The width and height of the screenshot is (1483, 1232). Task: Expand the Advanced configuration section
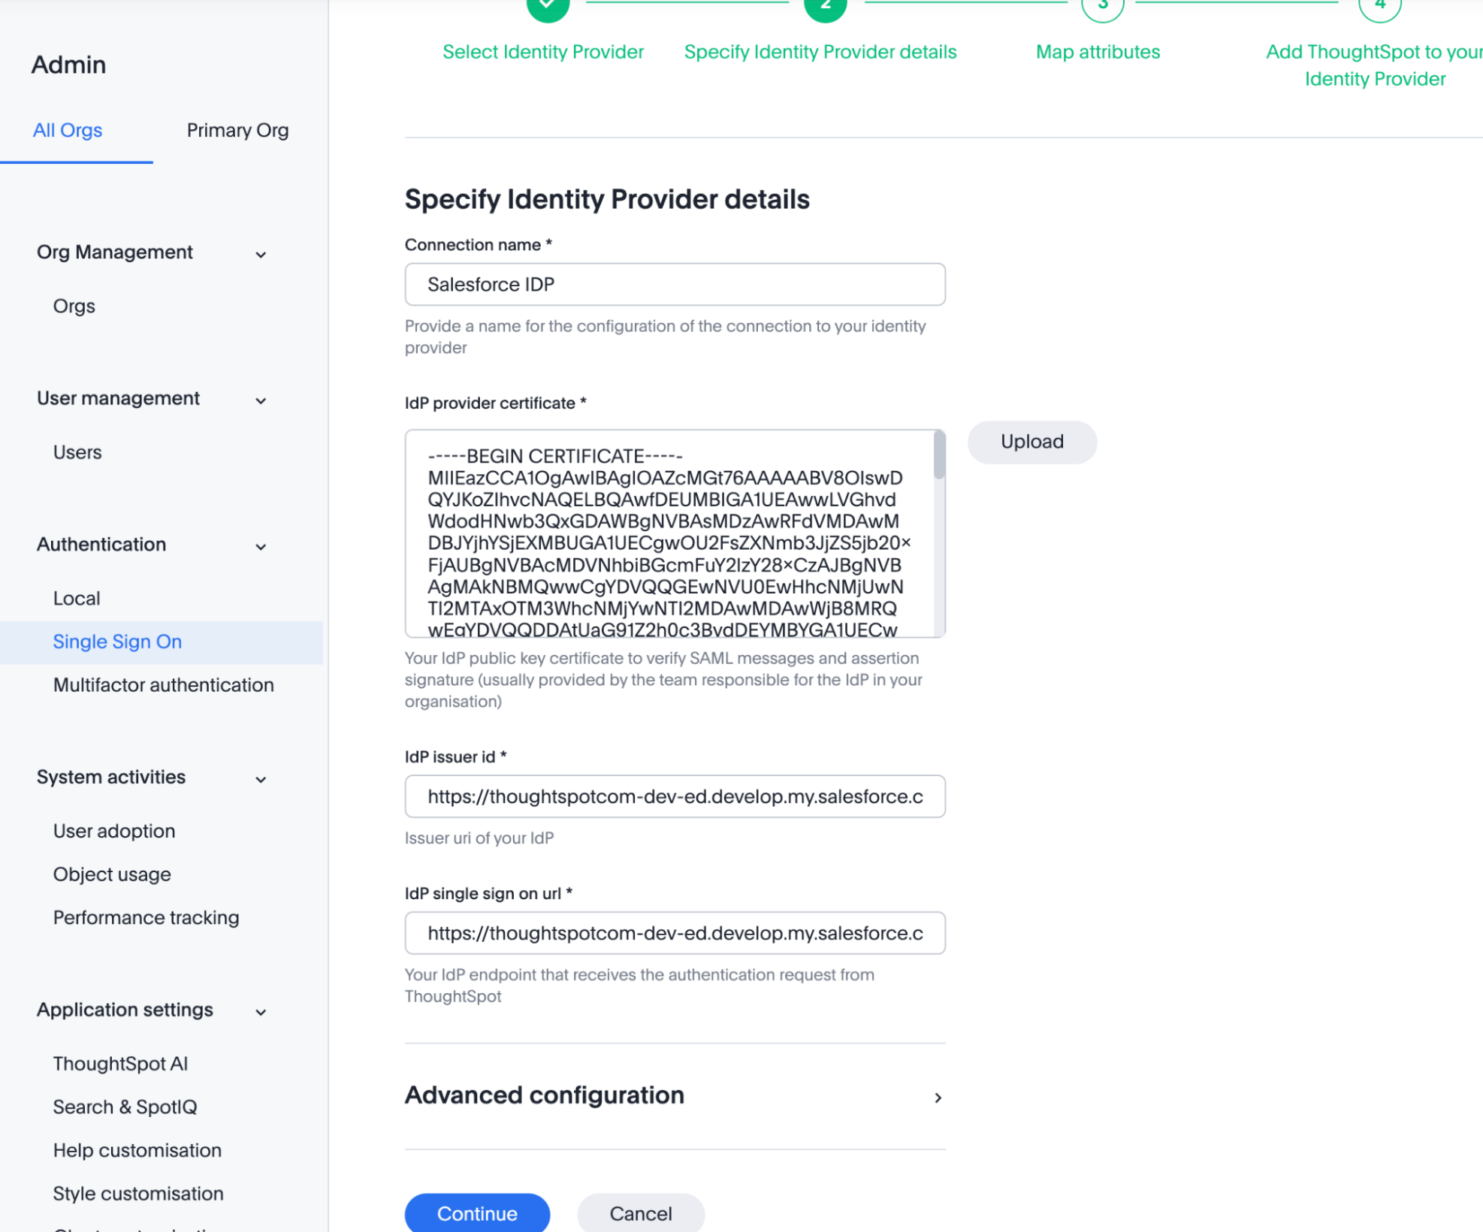[x=938, y=1098]
